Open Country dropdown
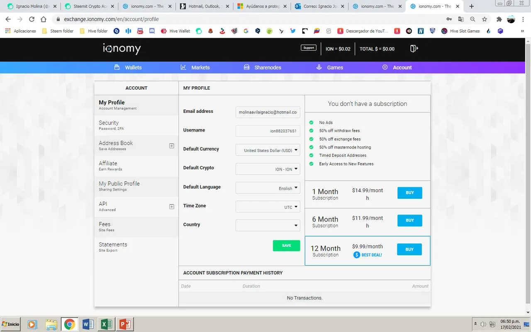Image resolution: width=531 pixels, height=332 pixels. [268, 225]
